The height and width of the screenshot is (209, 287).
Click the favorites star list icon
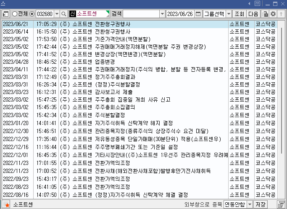[6, 204]
